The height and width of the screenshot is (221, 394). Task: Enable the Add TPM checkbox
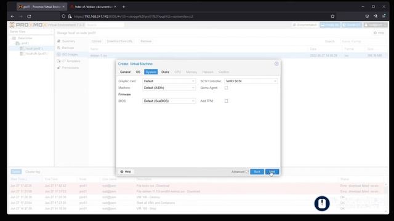coord(226,101)
